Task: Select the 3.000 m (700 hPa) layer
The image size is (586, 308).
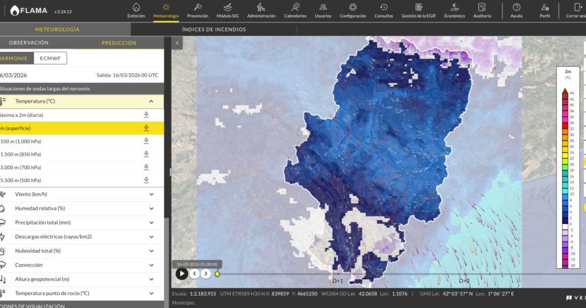Action: point(21,167)
